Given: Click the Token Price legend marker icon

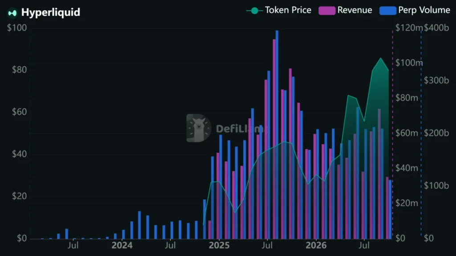Looking at the screenshot, I should point(254,11).
